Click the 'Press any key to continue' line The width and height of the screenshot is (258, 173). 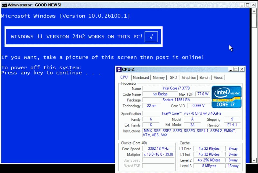(51, 73)
